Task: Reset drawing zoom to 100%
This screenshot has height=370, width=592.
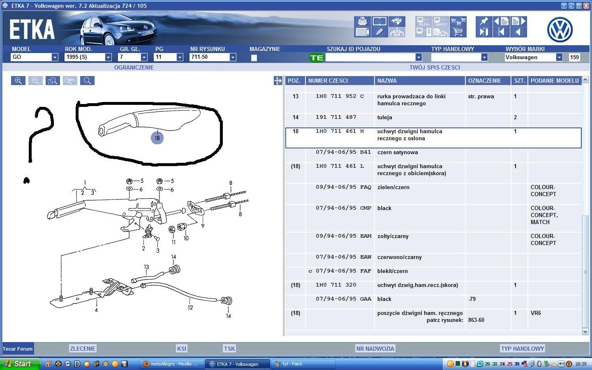Action: (70, 81)
